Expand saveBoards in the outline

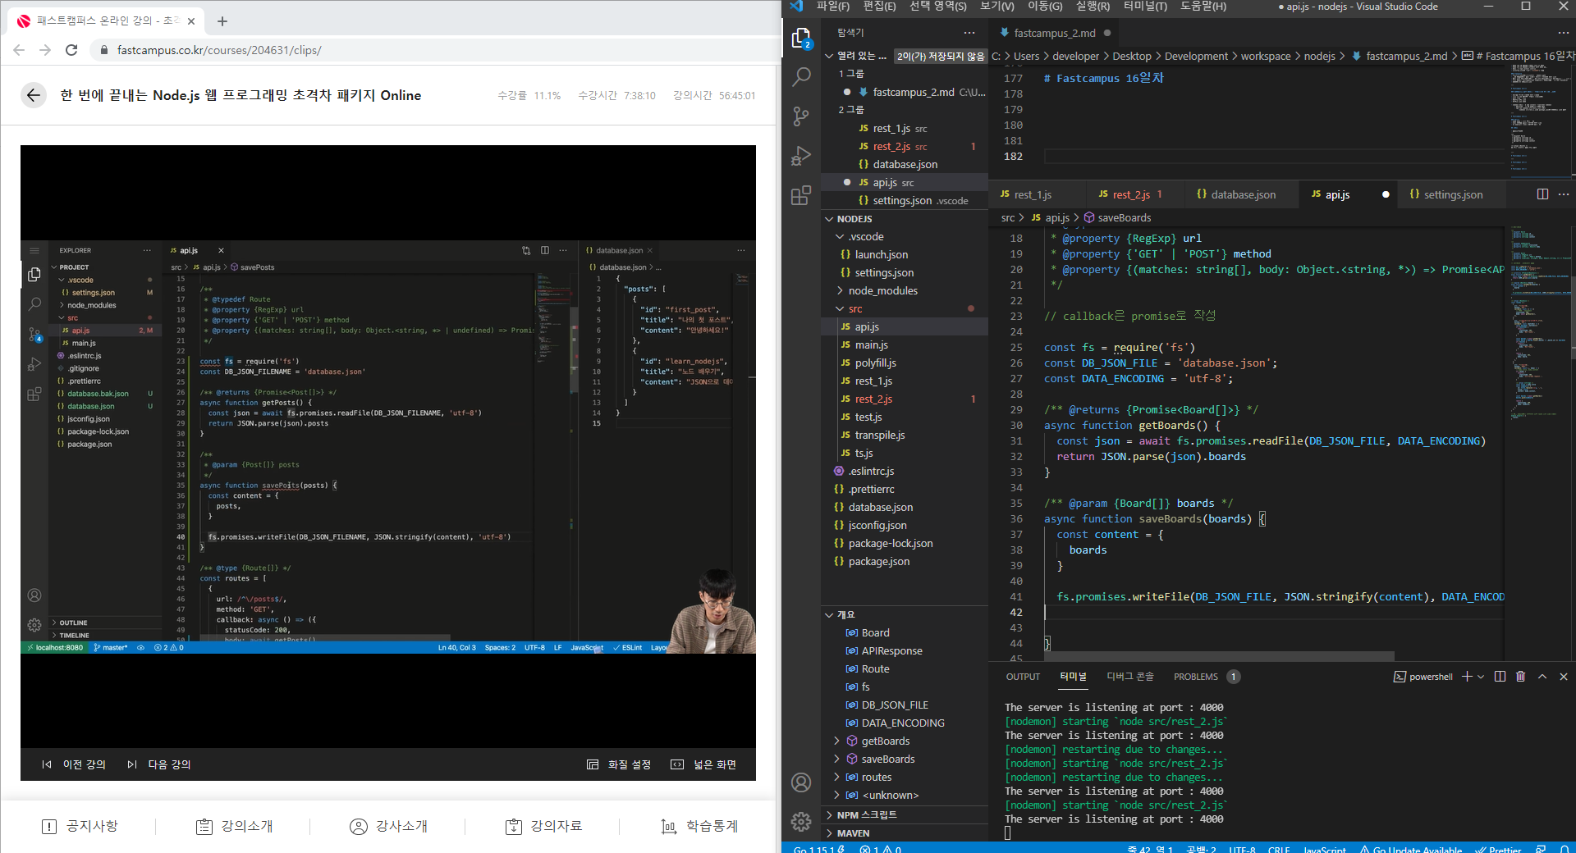837,759
